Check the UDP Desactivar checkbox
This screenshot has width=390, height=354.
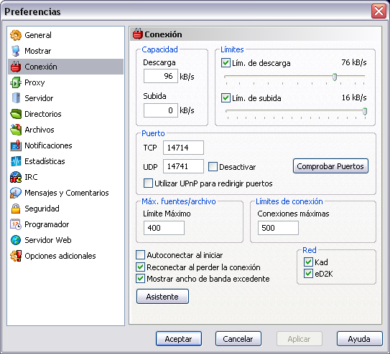coord(213,167)
